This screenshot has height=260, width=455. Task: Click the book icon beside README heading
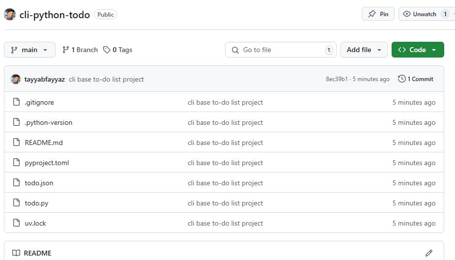16,253
